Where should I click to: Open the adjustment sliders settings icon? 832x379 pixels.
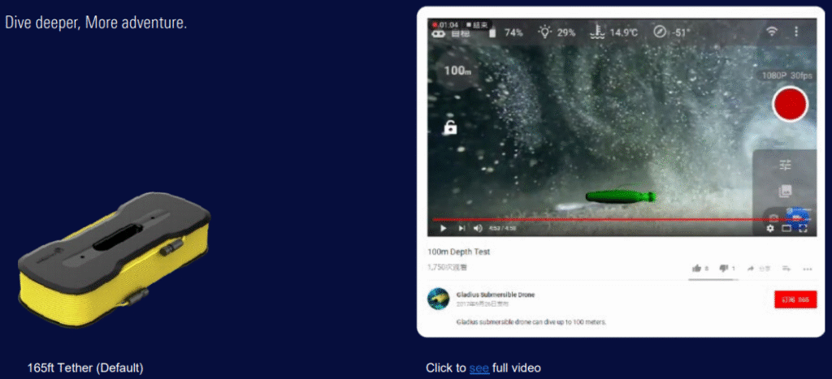point(785,166)
